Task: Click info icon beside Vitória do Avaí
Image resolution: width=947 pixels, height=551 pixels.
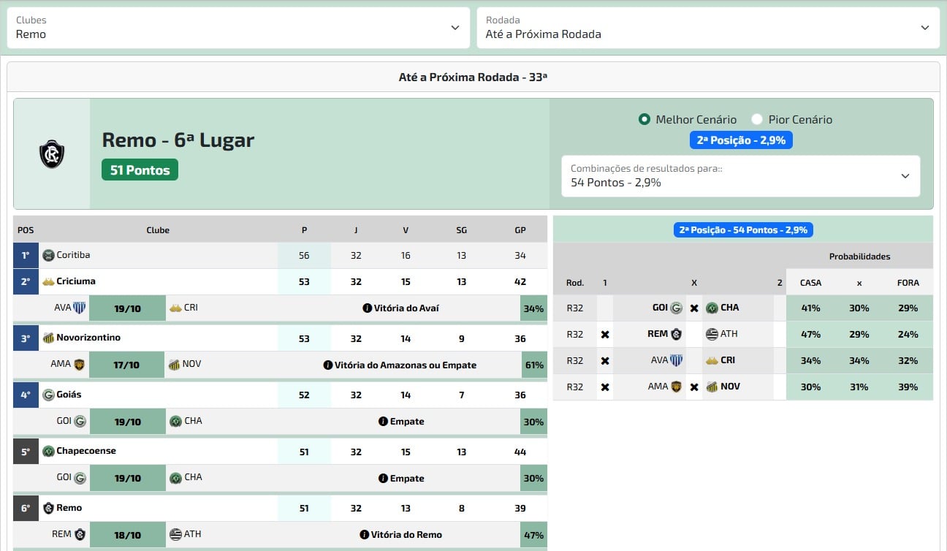Action: tap(367, 308)
